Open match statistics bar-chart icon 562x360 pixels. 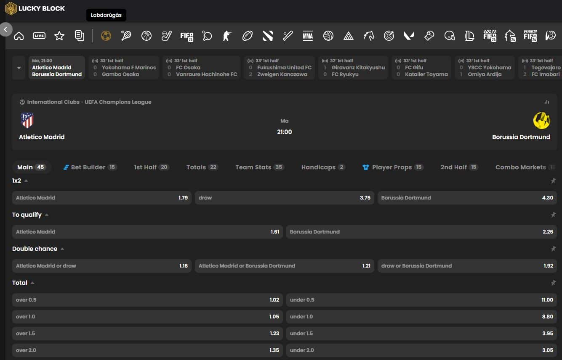547,102
